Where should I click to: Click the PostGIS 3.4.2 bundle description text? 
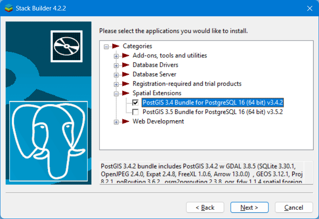tap(202, 173)
